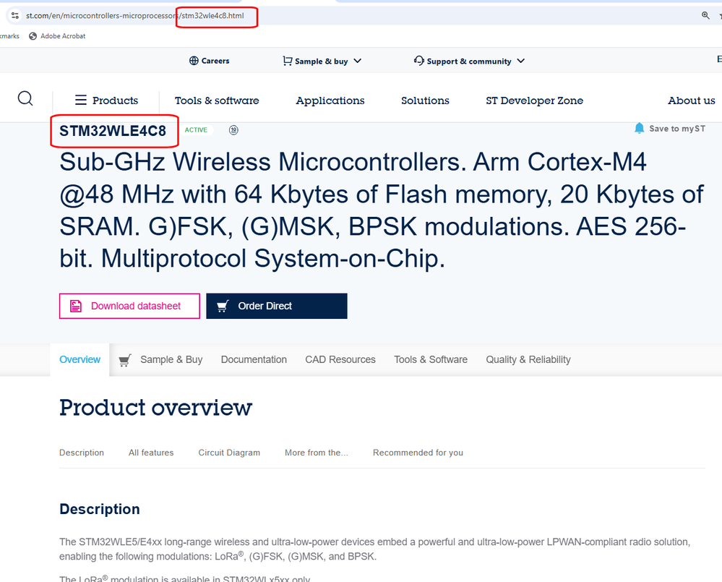Switch to the Documentation tab
The image size is (722, 582).
(254, 359)
